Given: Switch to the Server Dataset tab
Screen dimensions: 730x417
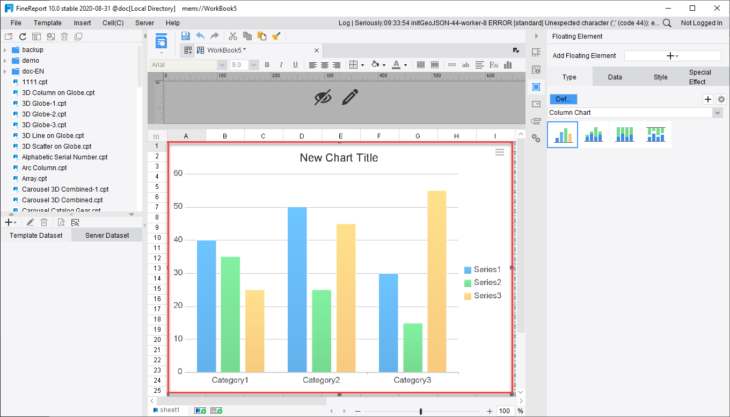Looking at the screenshot, I should coord(106,235).
